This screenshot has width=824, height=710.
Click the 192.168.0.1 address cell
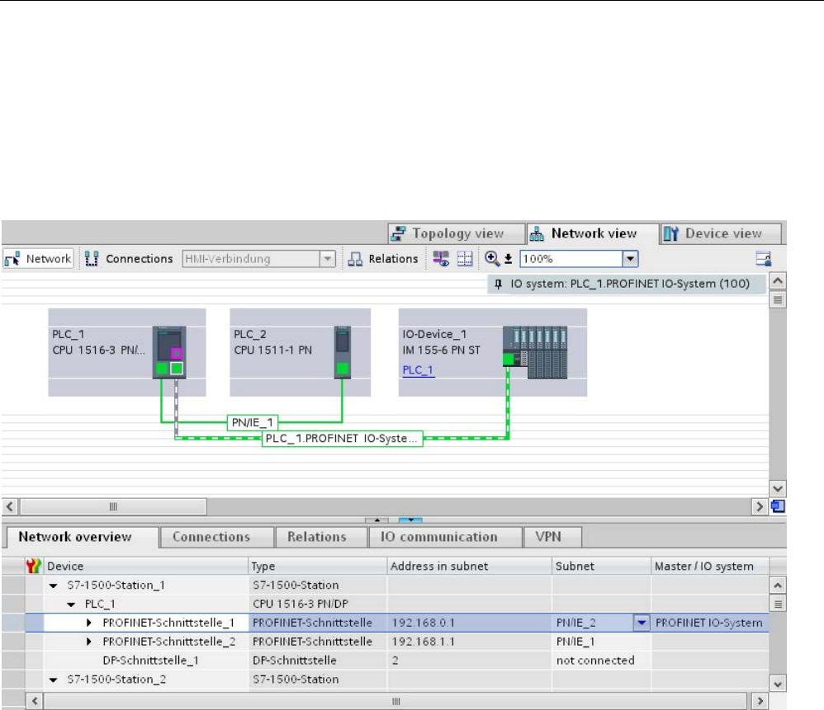click(x=469, y=623)
